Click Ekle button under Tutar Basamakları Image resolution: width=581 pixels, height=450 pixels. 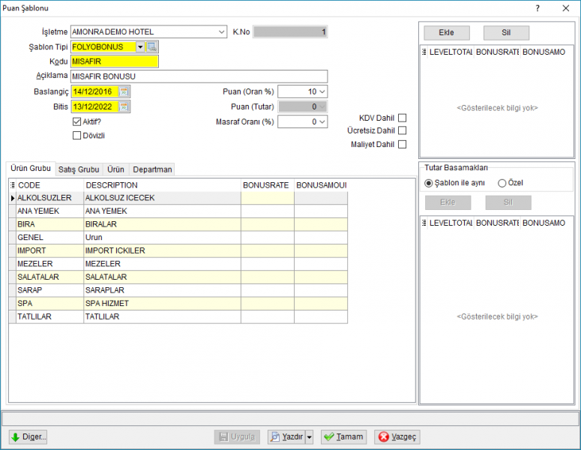448,202
